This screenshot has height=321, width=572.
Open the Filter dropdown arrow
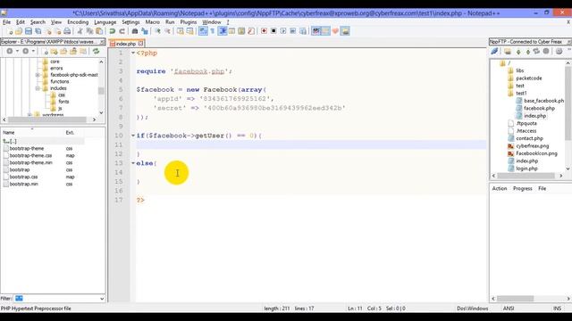click(x=102, y=299)
